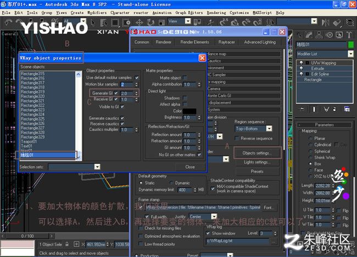Click Configure Modifier Sets icon
This screenshot has width=357, height=257.
coord(347,109)
